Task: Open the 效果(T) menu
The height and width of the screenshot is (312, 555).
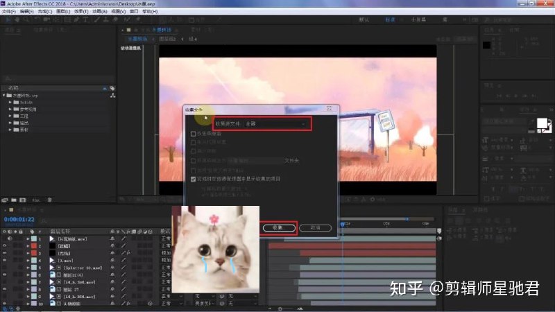Action: click(81, 11)
